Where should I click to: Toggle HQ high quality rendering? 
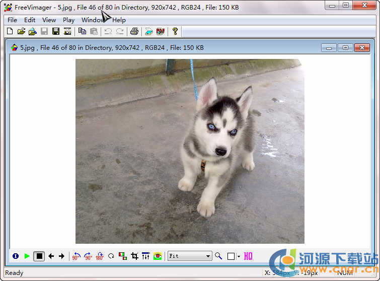[248, 256]
